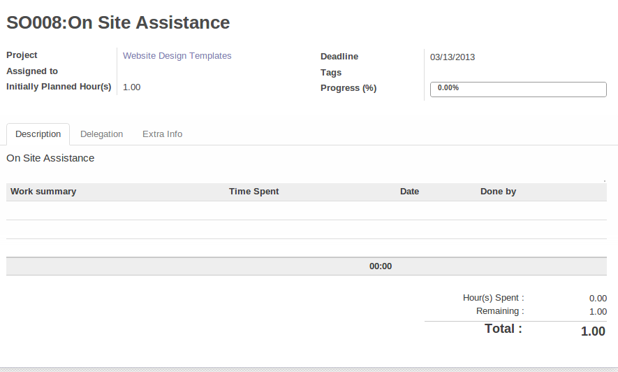618x372 pixels.
Task: Select the Description tab
Action: 38,134
